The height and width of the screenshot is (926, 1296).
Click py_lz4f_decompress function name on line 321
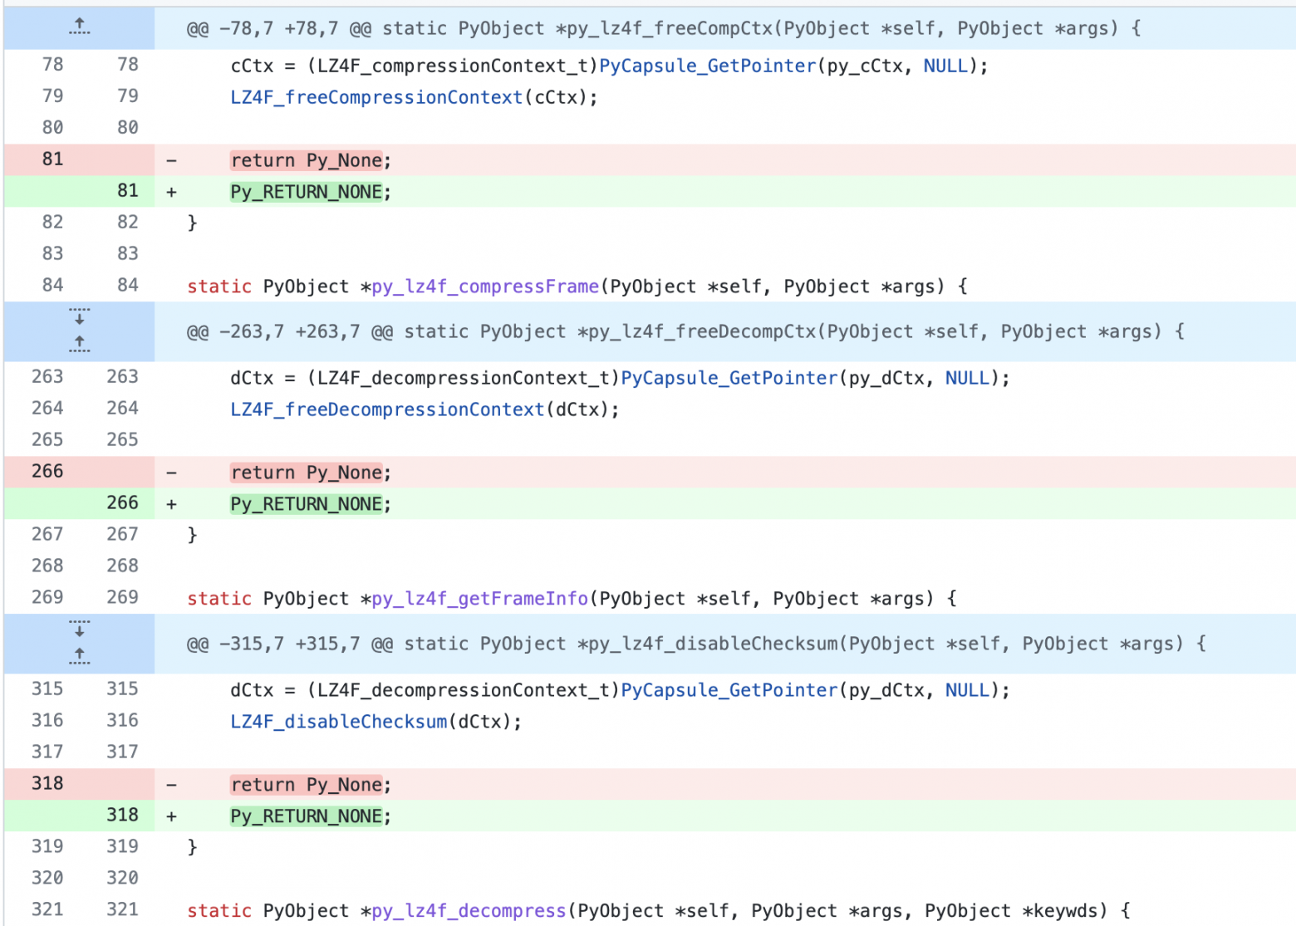[469, 911]
